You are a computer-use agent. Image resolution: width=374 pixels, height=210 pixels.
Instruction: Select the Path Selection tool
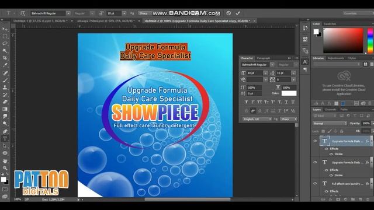pyautogui.click(x=5, y=146)
